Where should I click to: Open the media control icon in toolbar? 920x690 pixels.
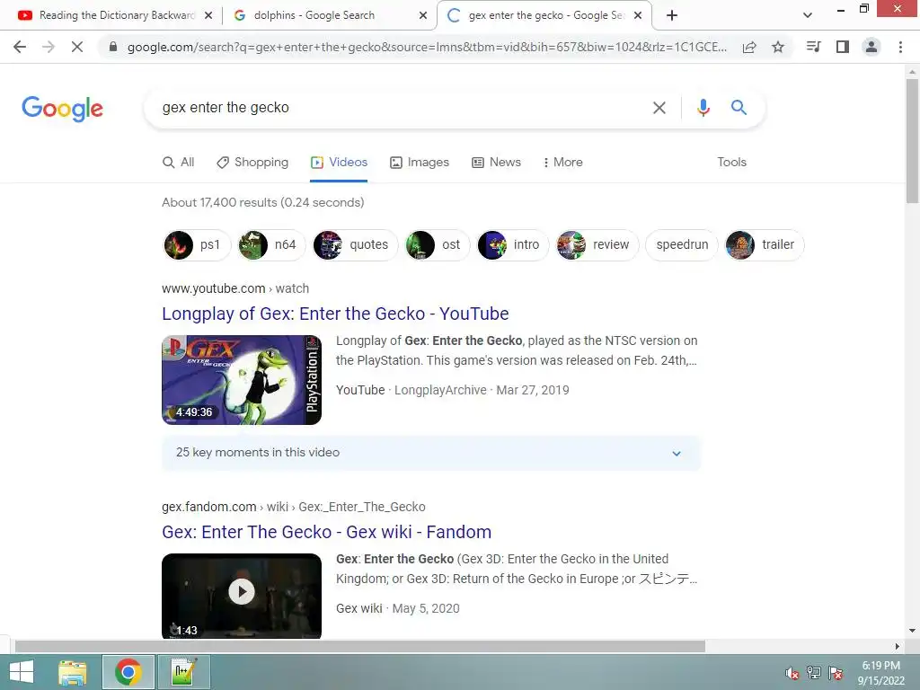813,47
